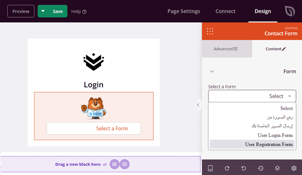Open revision history icon
The height and width of the screenshot is (175, 302).
click(x=261, y=168)
